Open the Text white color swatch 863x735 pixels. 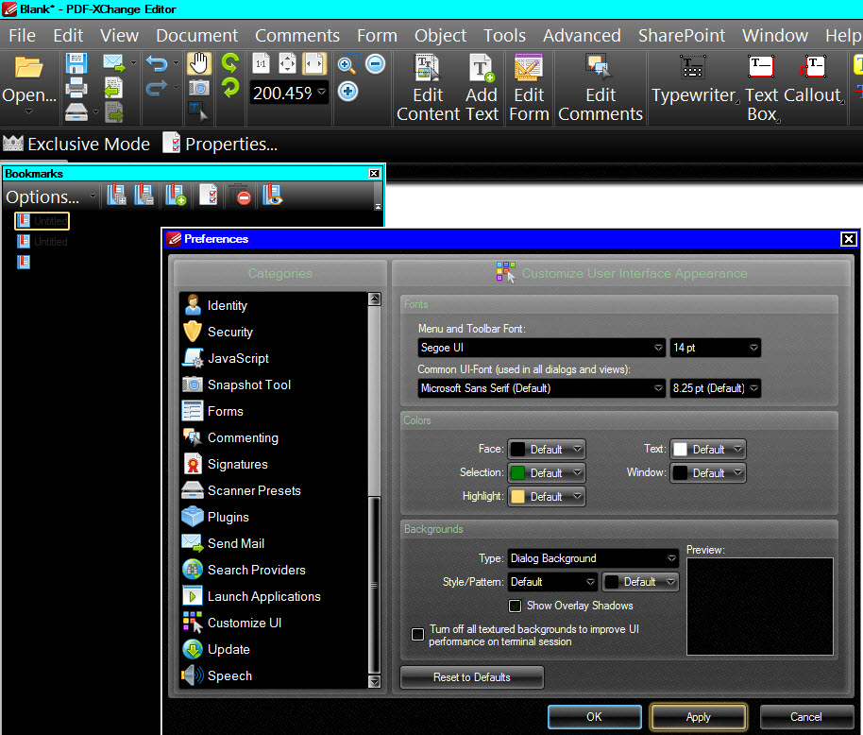pyautogui.click(x=708, y=450)
